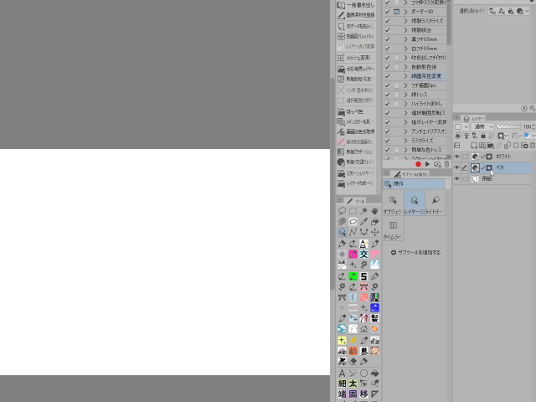Uncheck the 黒フチ0.5mm auto action checkbox
Image resolution: width=536 pixels, height=402 pixels.
coord(387,39)
